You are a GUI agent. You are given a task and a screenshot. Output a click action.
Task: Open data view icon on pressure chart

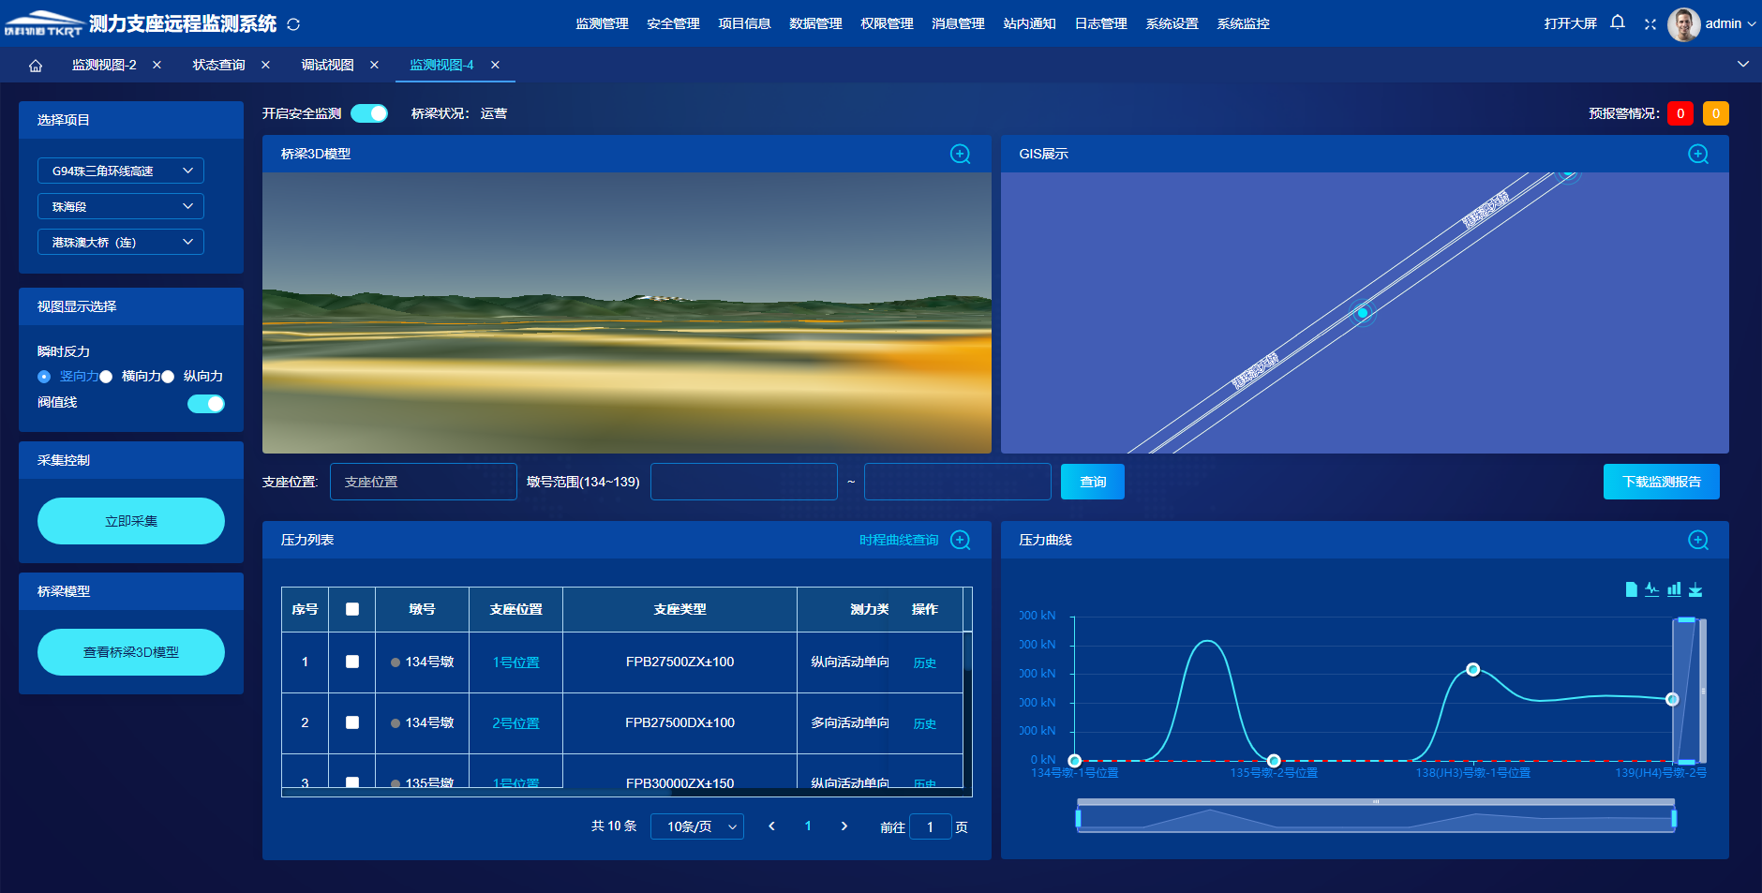click(x=1631, y=589)
